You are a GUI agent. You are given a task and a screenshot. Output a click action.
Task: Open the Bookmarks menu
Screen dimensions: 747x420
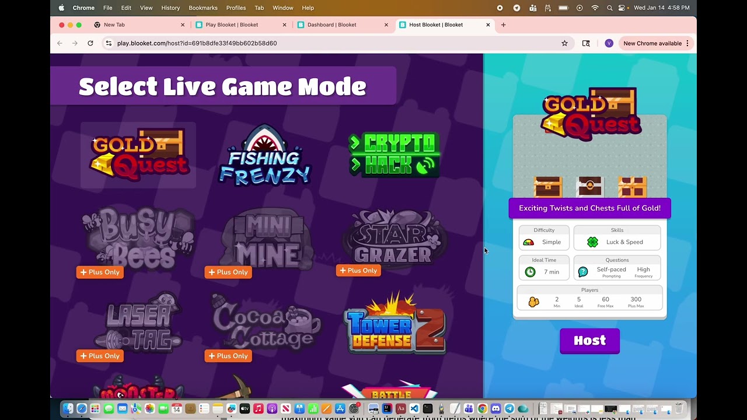[203, 8]
